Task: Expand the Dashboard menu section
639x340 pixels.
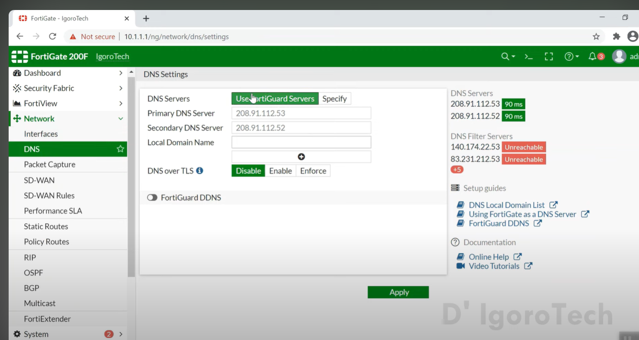Action: [x=121, y=73]
